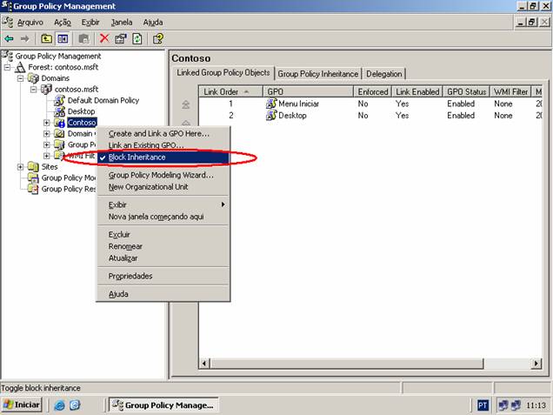Collapse the Forest: contoso.msft node
Image resolution: width=553 pixels, height=415 pixels.
(7, 67)
